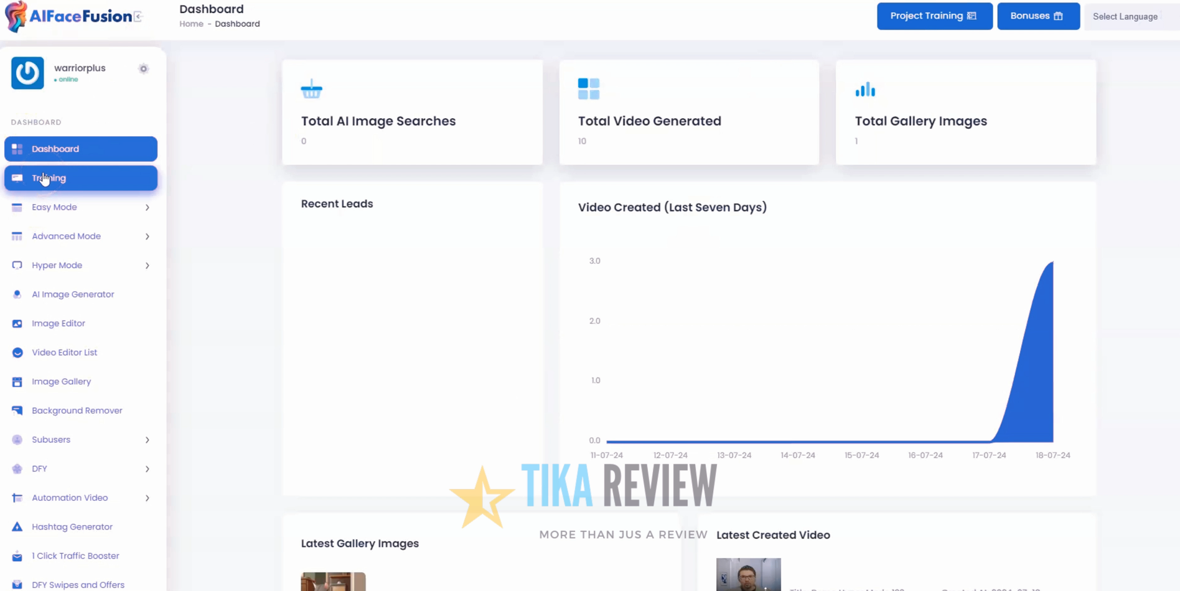
Task: Expand the Easy Mode submenu chevron
Action: point(147,207)
